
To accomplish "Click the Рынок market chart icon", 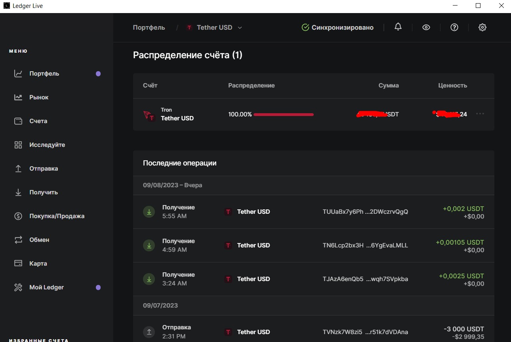I will 18,97.
